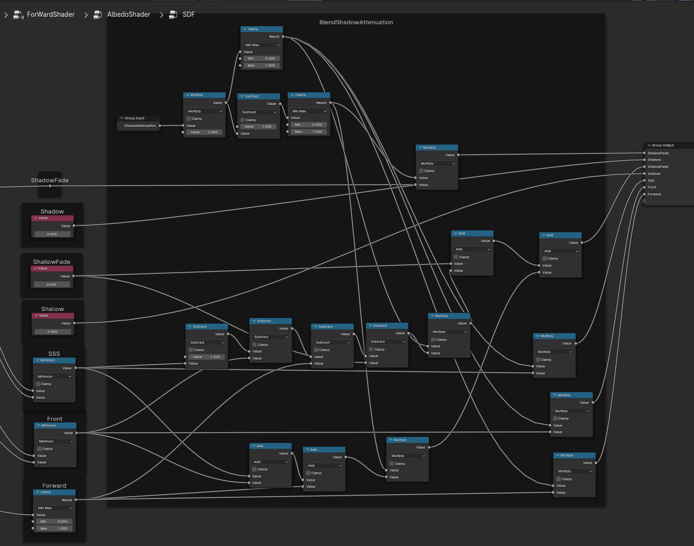Collapse the Group Output node using its chevron

coord(649,145)
